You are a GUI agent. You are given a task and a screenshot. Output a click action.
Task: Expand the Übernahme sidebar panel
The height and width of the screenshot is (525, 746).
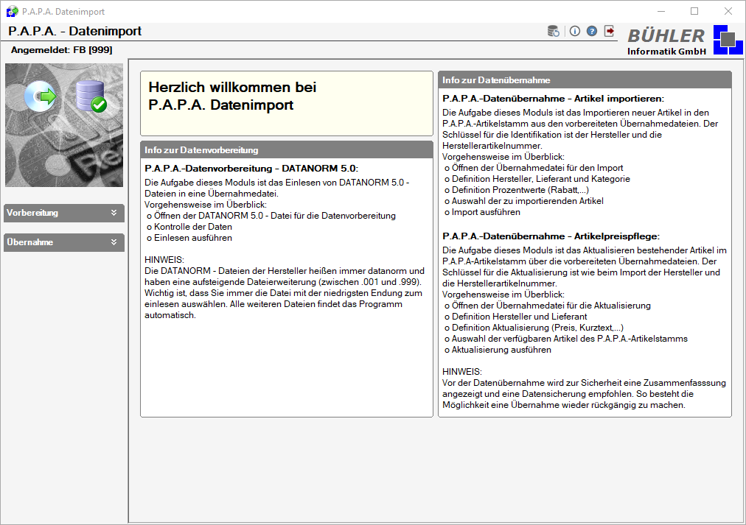click(63, 242)
